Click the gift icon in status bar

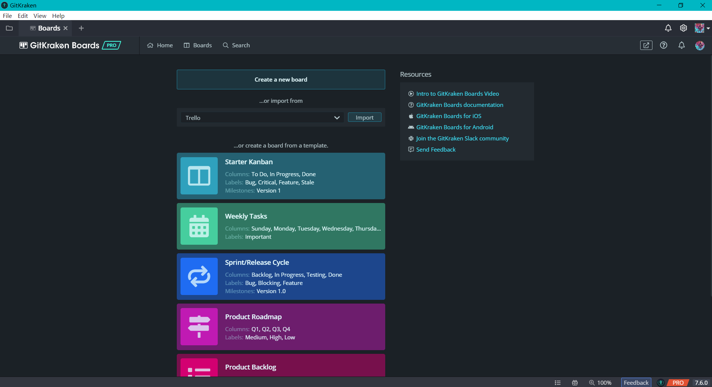coord(575,383)
